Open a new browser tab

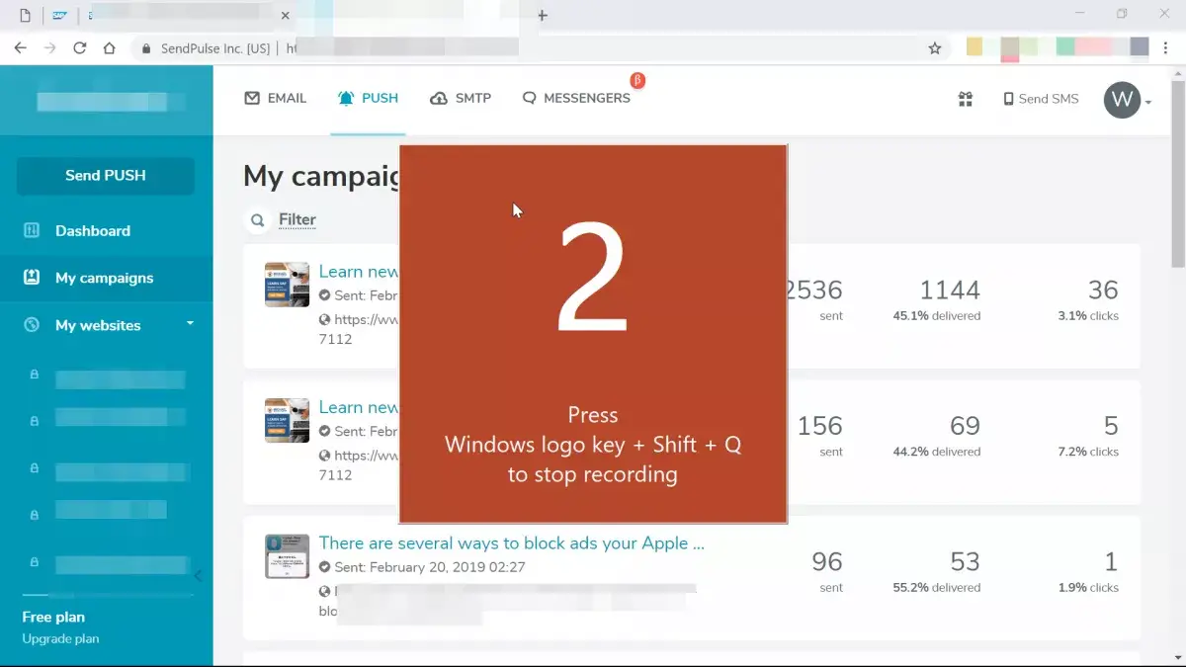click(x=543, y=15)
